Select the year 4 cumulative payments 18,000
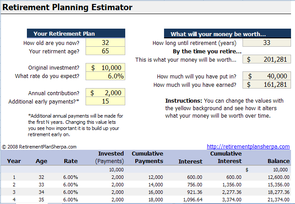The width and height of the screenshot is (295, 204). point(156,200)
